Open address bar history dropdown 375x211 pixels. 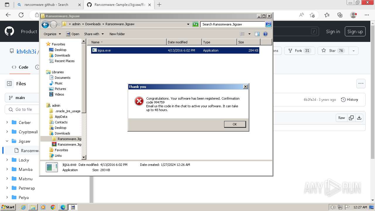click(188, 24)
